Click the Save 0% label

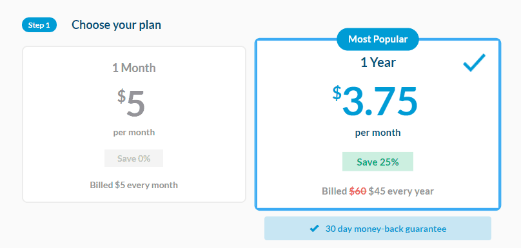click(134, 158)
